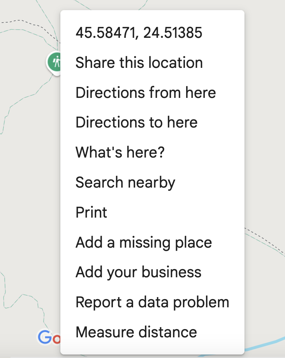Choose "Directions to here"
This screenshot has width=285, height=358.
coord(136,122)
